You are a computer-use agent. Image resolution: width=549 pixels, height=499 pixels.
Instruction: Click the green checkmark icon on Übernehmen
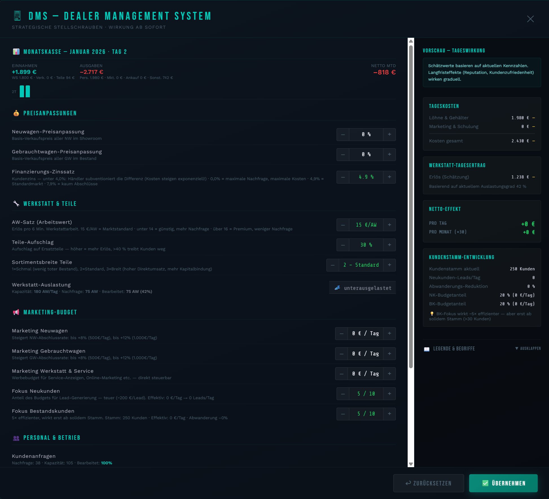[485, 483]
